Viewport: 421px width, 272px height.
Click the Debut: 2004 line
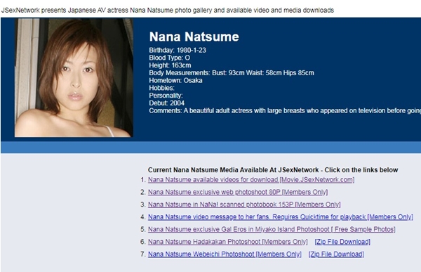tap(166, 103)
